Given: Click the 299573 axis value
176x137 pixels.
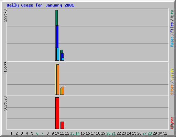Looking at the screenshot, I should pos(5,15).
